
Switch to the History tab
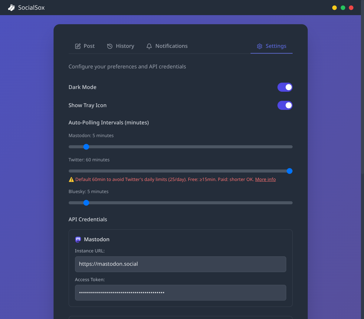coord(121,46)
